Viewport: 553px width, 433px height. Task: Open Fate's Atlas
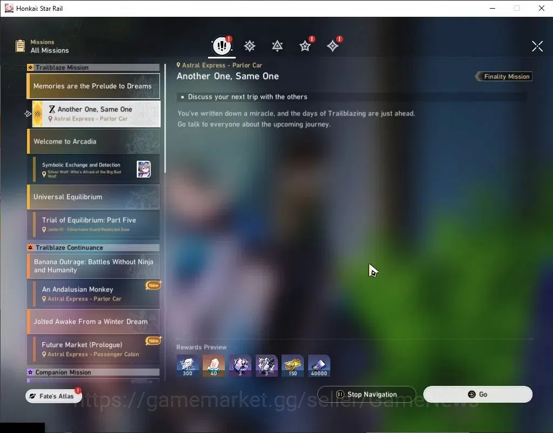pos(54,396)
